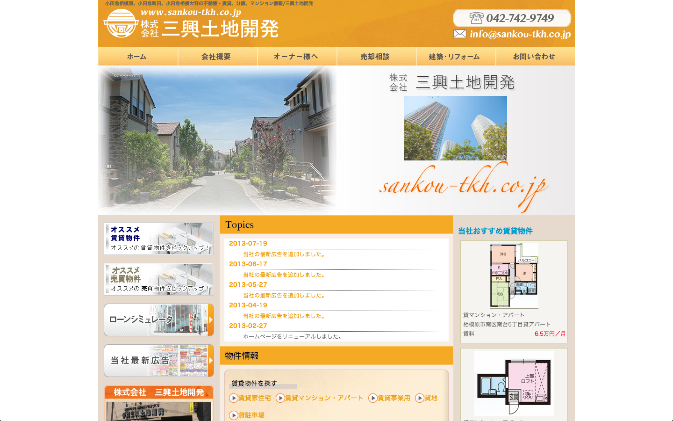Open the 当社最新広告 button
The height and width of the screenshot is (421, 673).
coord(159,361)
